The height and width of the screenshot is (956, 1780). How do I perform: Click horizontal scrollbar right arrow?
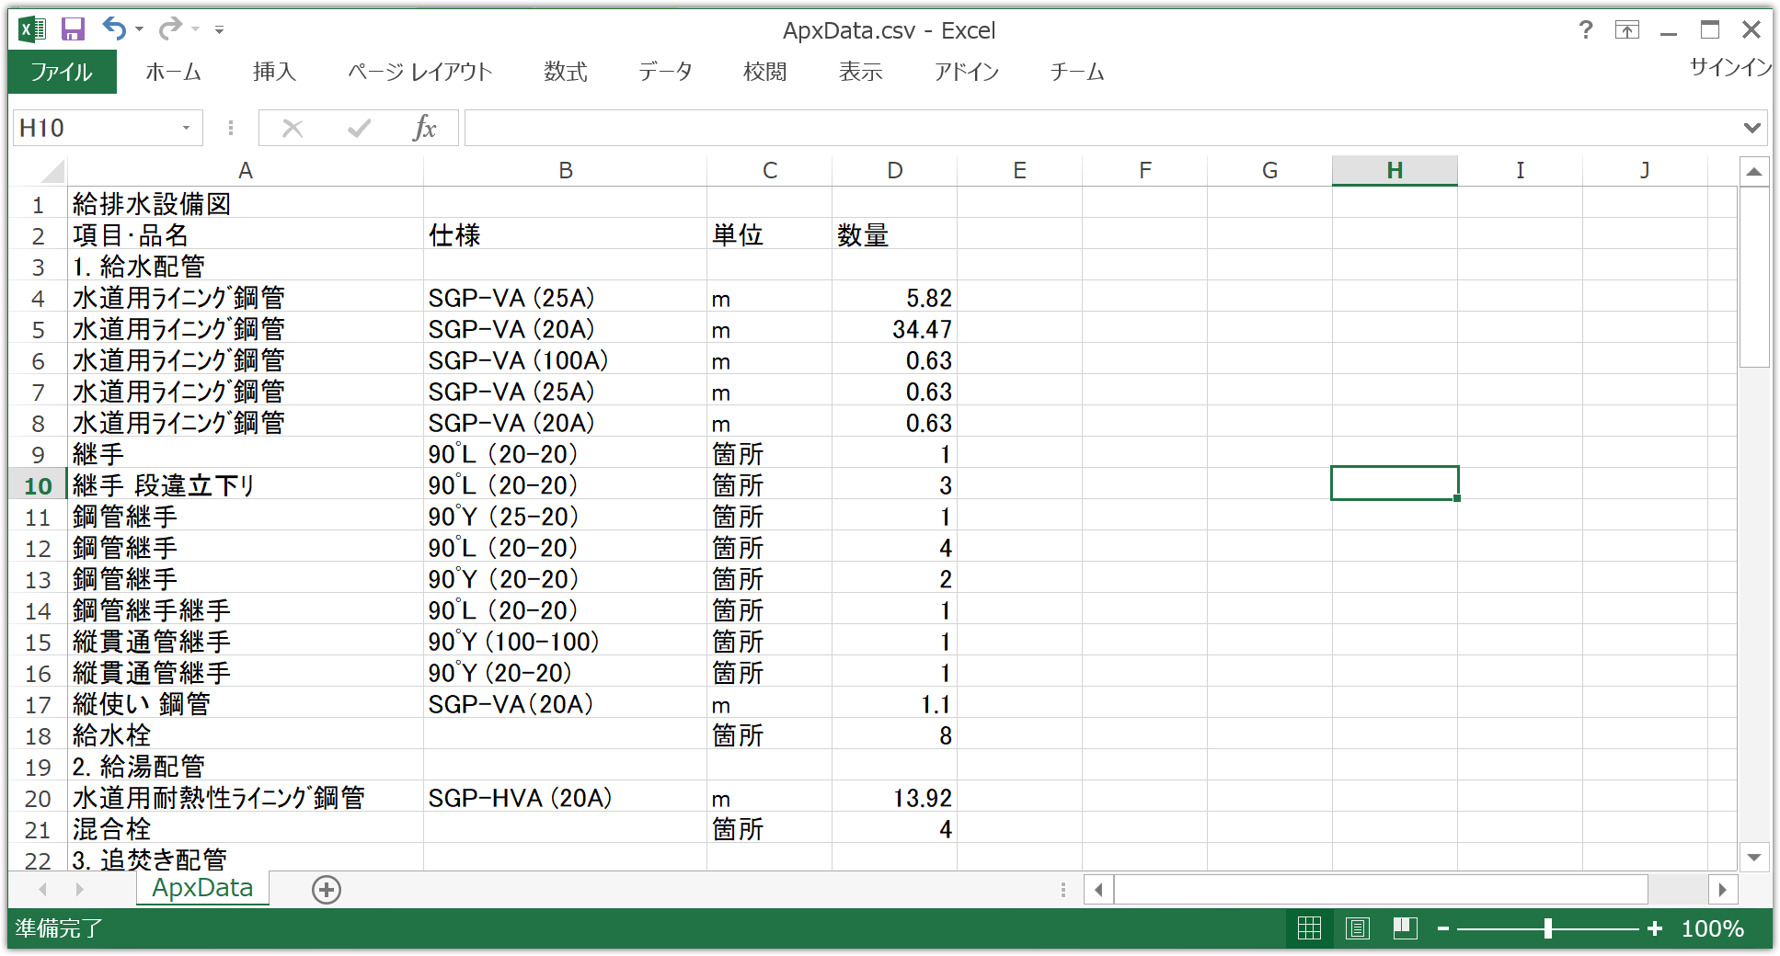pos(1722,889)
